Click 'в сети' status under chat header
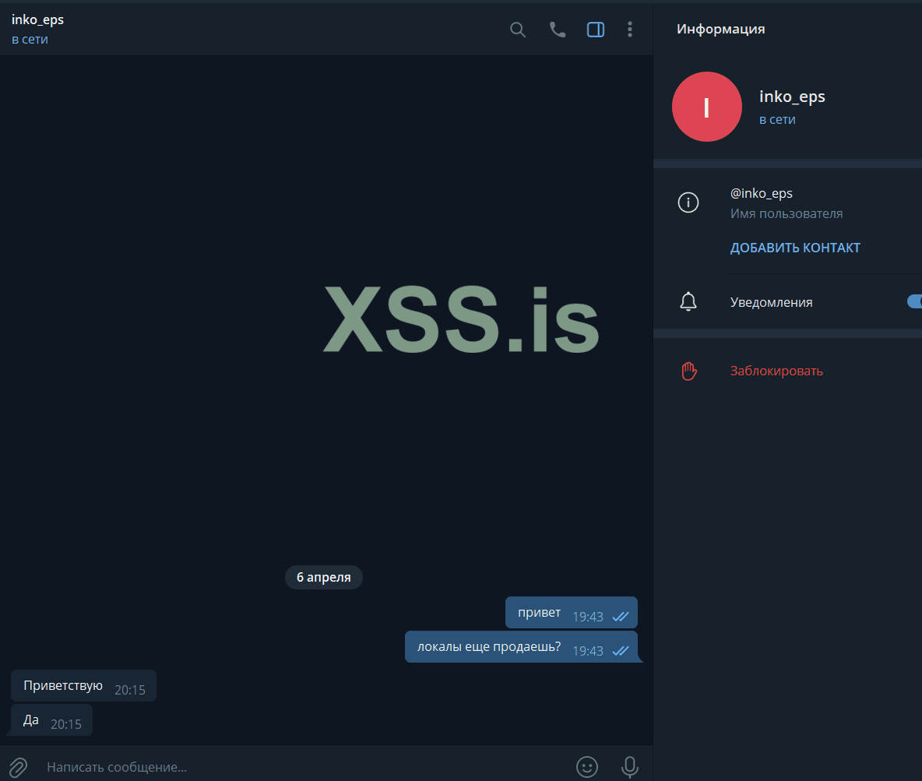This screenshot has height=781, width=922. tap(30, 40)
